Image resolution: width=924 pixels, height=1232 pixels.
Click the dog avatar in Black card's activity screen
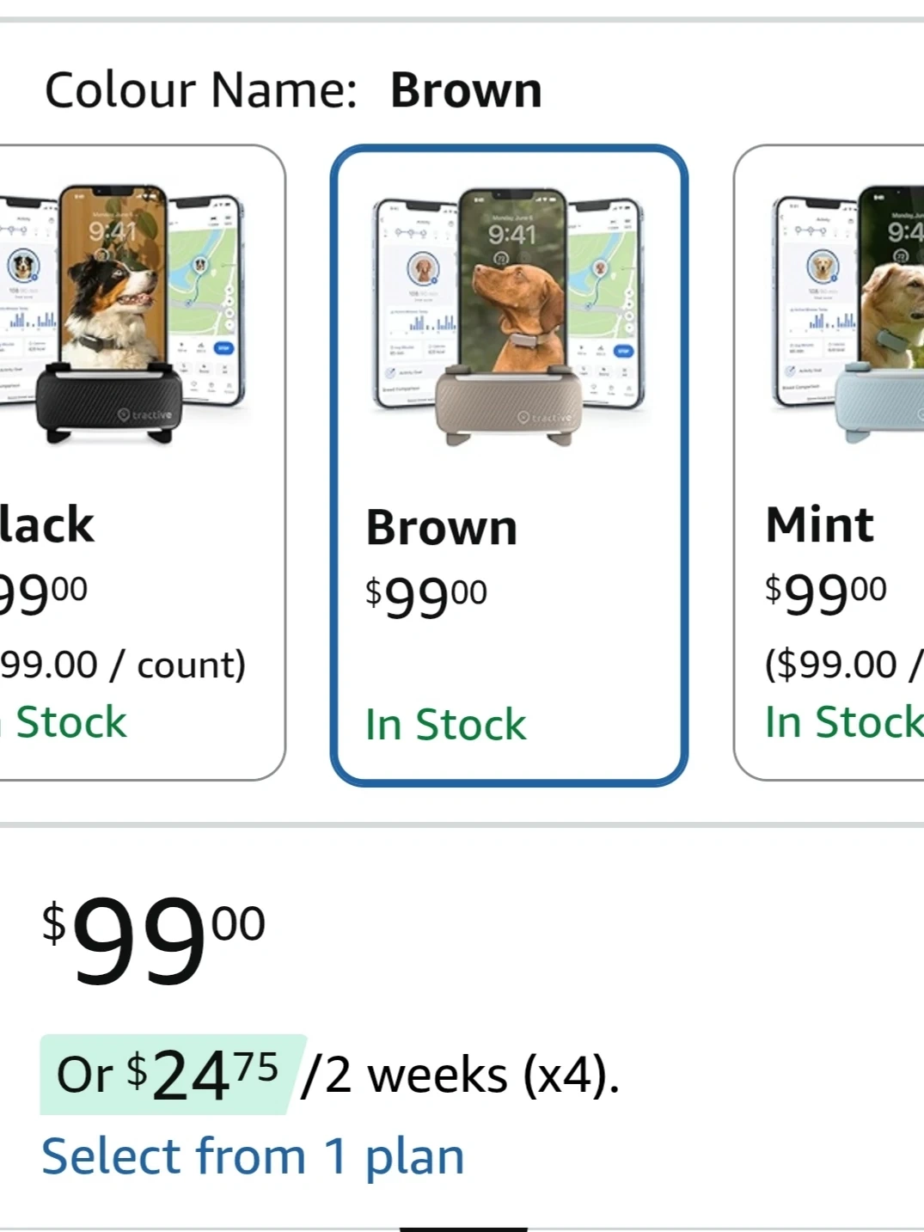tap(23, 265)
